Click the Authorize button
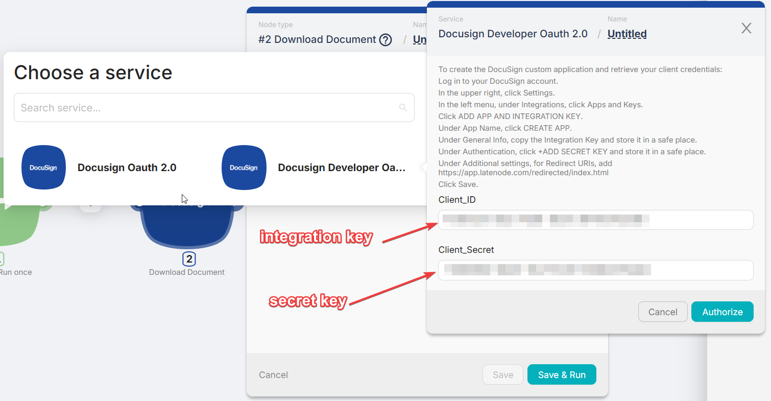 pos(722,312)
